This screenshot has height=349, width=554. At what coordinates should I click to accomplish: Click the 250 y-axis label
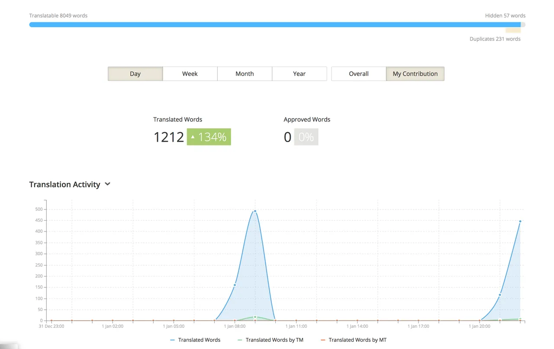click(x=39, y=265)
